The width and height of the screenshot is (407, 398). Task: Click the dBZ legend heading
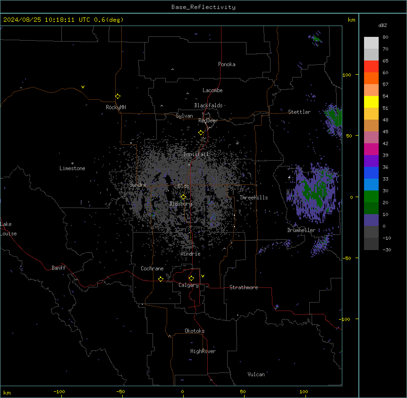point(382,25)
